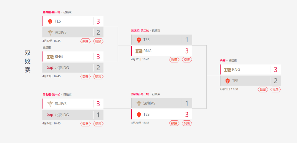This screenshot has height=143, width=297.
Task: Click TES logo in 败者组 second round
Action: tap(139, 114)
